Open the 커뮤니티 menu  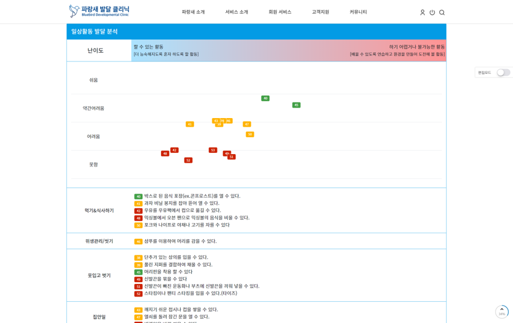pyautogui.click(x=358, y=12)
